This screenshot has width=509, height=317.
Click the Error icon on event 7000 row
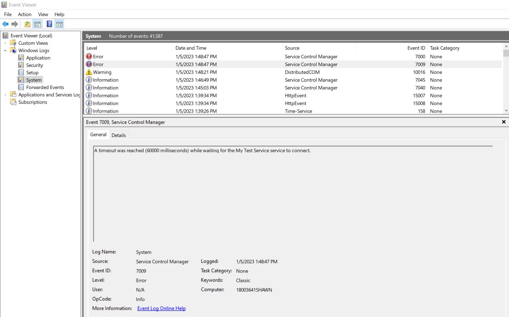pos(89,56)
